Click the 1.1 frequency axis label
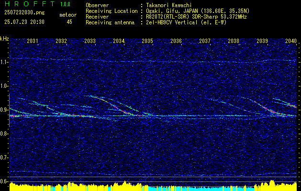Image resolution: width=301 pixels, height=191 pixels. tap(4, 62)
